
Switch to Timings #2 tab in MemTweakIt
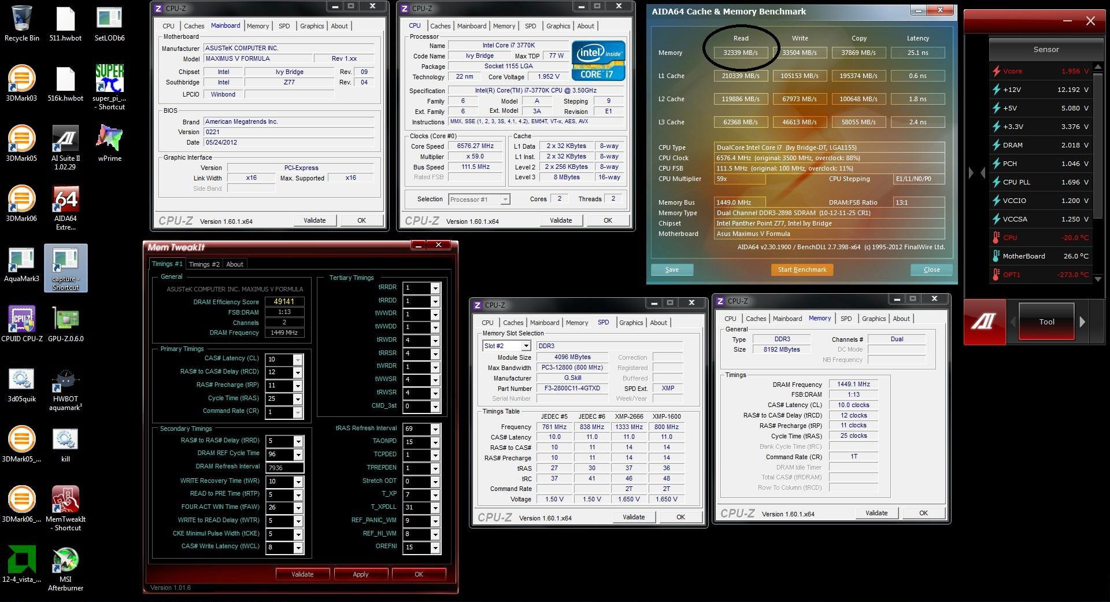(x=204, y=264)
